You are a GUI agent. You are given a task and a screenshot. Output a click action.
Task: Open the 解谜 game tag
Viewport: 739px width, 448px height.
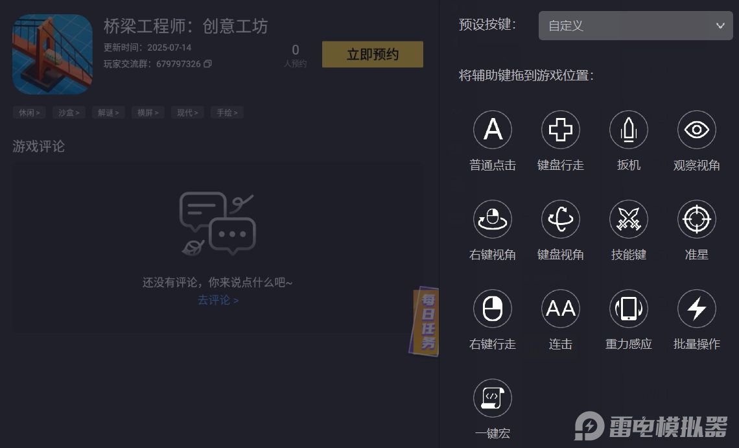click(108, 112)
